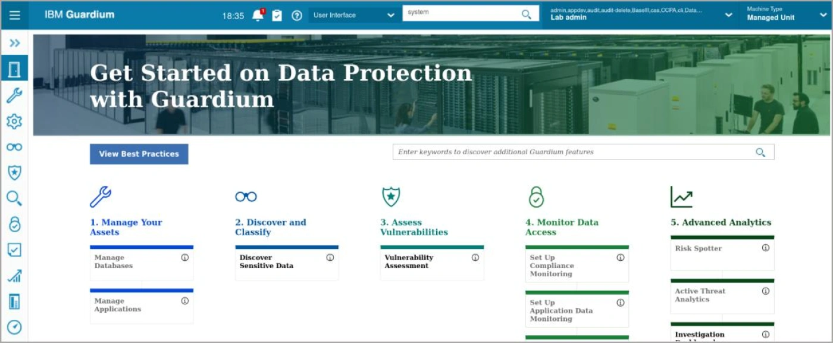
Task: Open '4. Monitor Data Access' heading
Action: coord(562,227)
